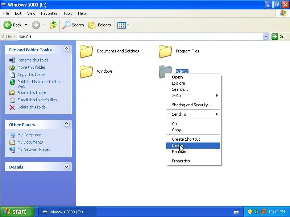
Task: Select the Program Files folder icon
Action: tap(165, 51)
